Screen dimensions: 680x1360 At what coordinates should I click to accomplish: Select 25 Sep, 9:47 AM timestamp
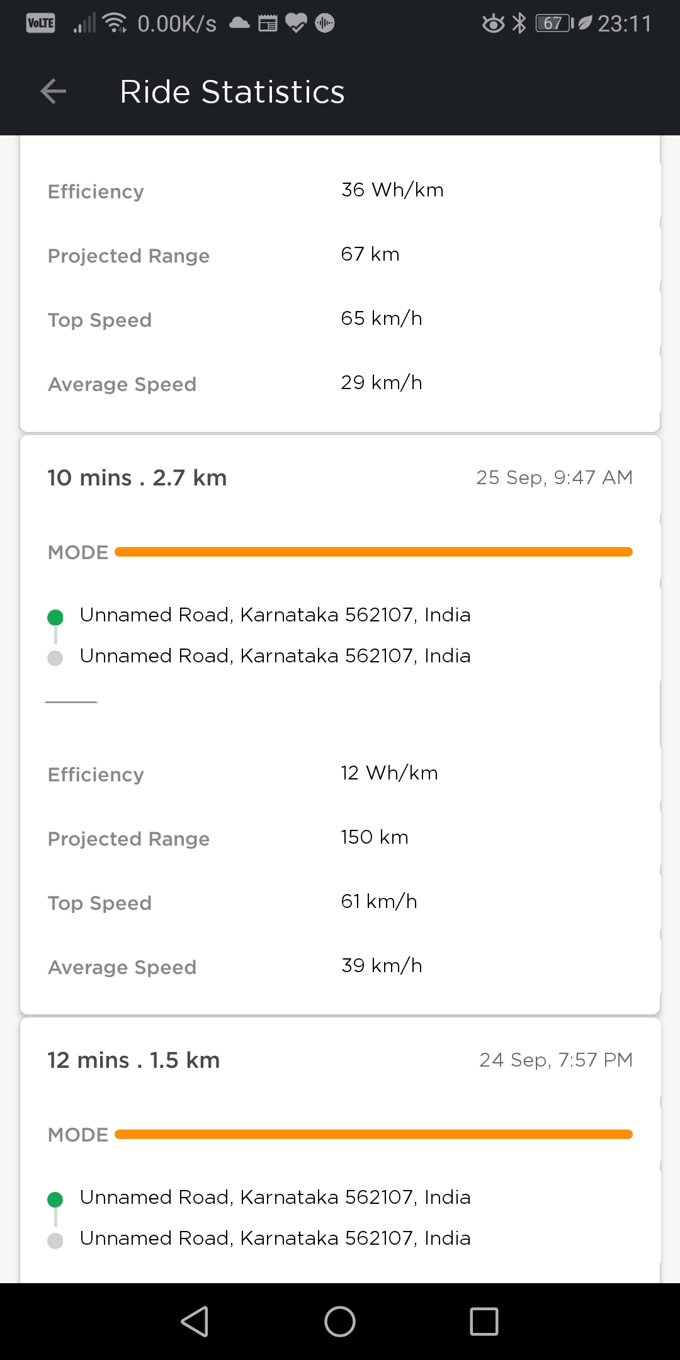click(x=554, y=477)
